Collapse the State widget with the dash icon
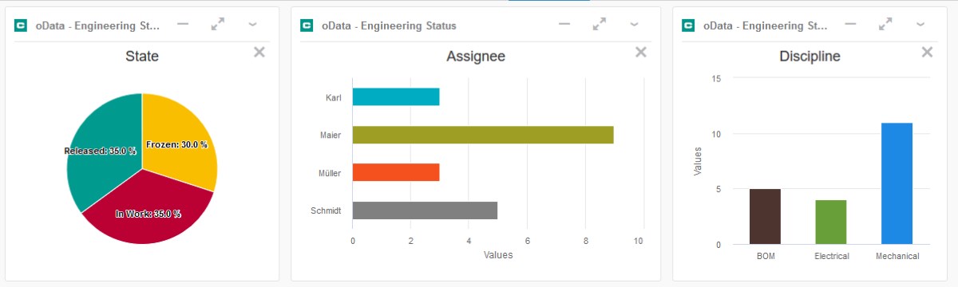Image resolution: width=958 pixels, height=287 pixels. (183, 24)
